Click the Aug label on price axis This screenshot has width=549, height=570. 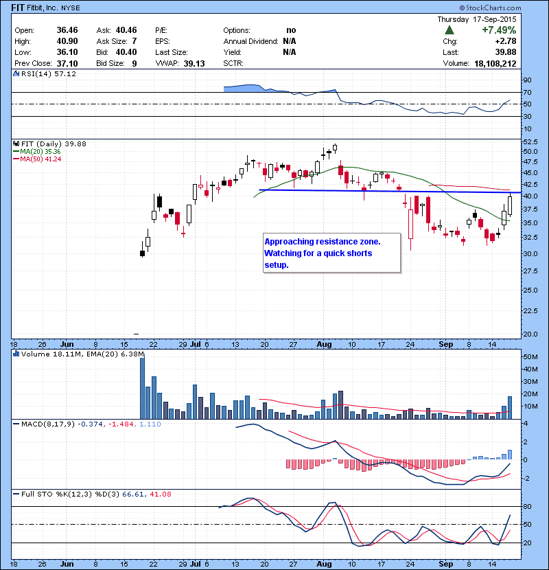tap(324, 344)
